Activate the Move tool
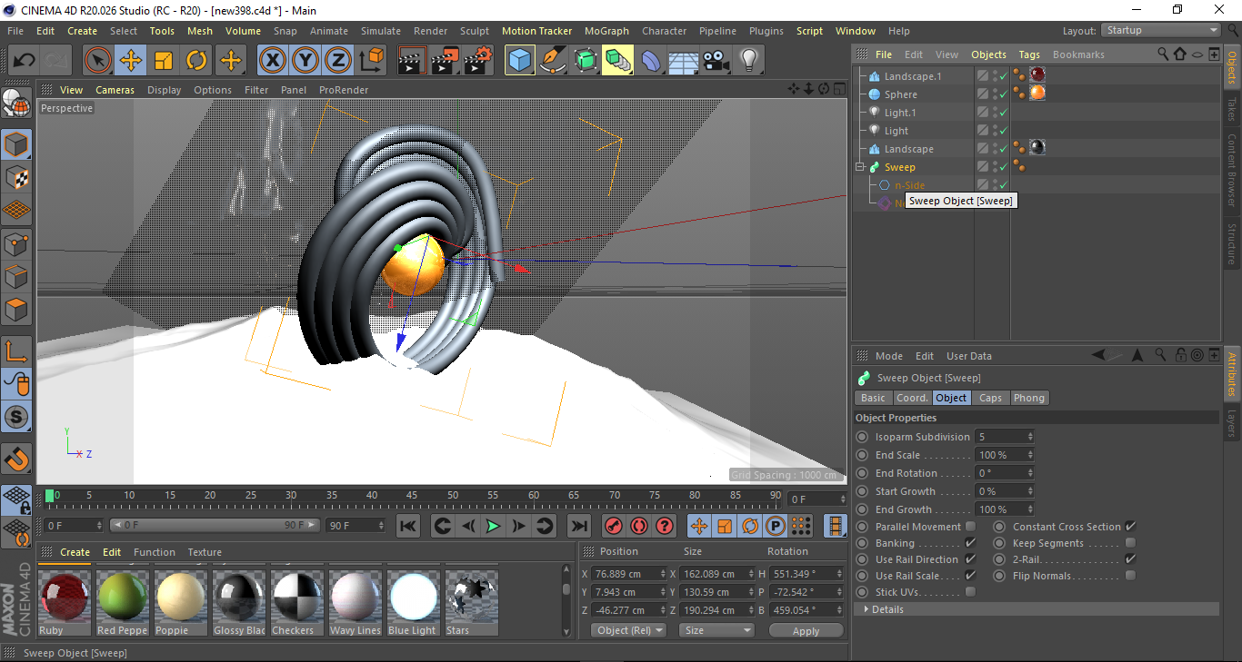 [131, 61]
